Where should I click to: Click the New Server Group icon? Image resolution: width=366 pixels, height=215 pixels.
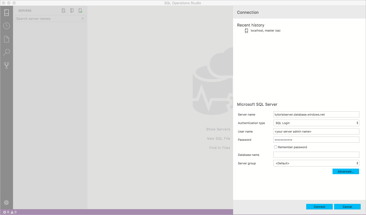tap(72, 11)
